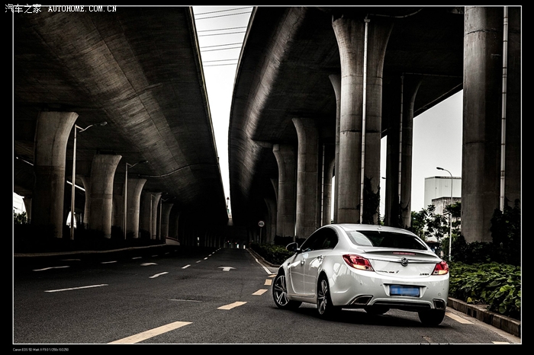This screenshot has width=534, height=355.
Task: Click the AUTOHOME.COM.CN watermark text
Action: pyautogui.click(x=82, y=8)
